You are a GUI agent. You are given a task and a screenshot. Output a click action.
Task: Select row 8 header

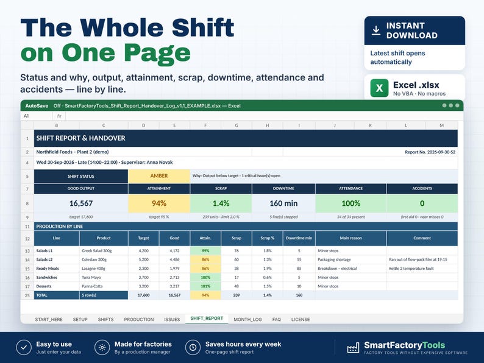27,203
